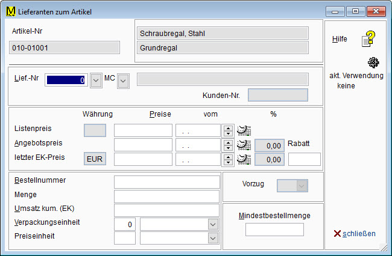Click into the Bestellnummer field
The image size is (392, 256).
[167, 182]
